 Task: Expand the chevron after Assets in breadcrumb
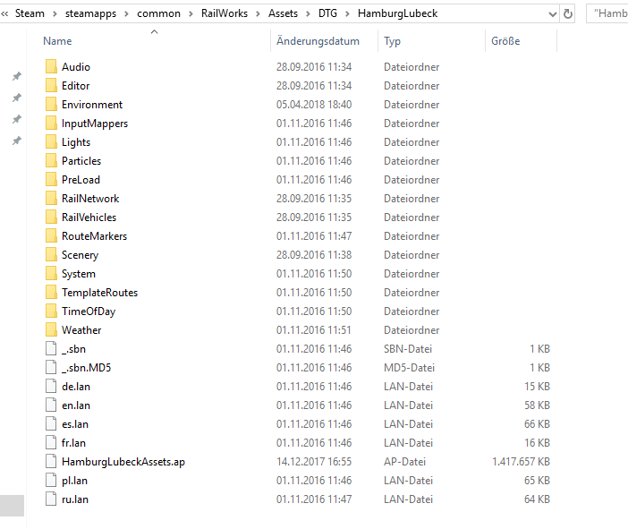click(308, 14)
